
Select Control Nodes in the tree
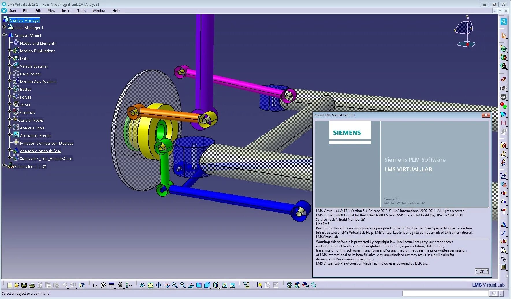(x=31, y=120)
